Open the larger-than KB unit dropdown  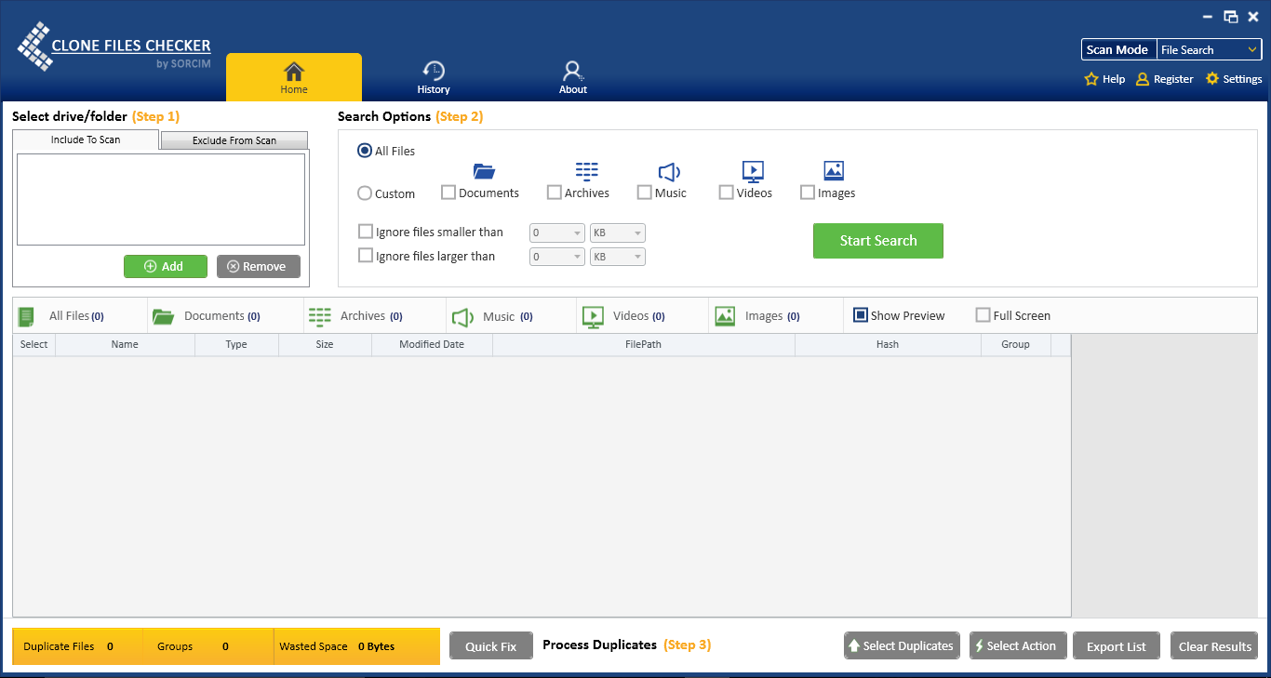pos(618,257)
